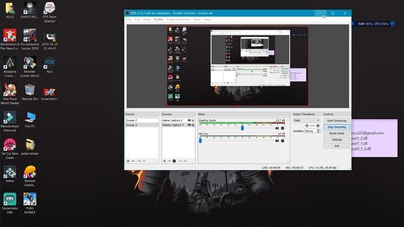This screenshot has width=404, height=227.
Task: Click the purple sticky note on desktop
Action: coord(374,138)
